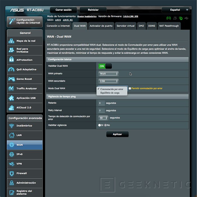Image resolution: width=197 pixels, height=197 pixels.
Task: Open the Game Boost menu label
Action: [x=24, y=79]
